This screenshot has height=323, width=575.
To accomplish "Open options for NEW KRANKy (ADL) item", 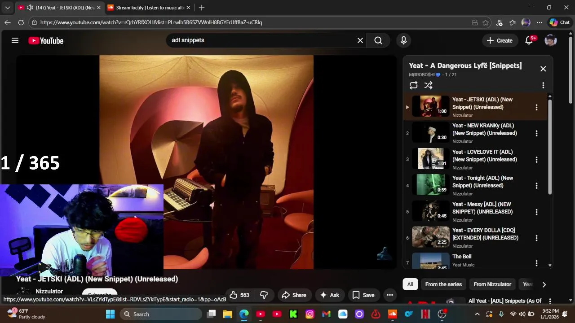I will 536,133.
